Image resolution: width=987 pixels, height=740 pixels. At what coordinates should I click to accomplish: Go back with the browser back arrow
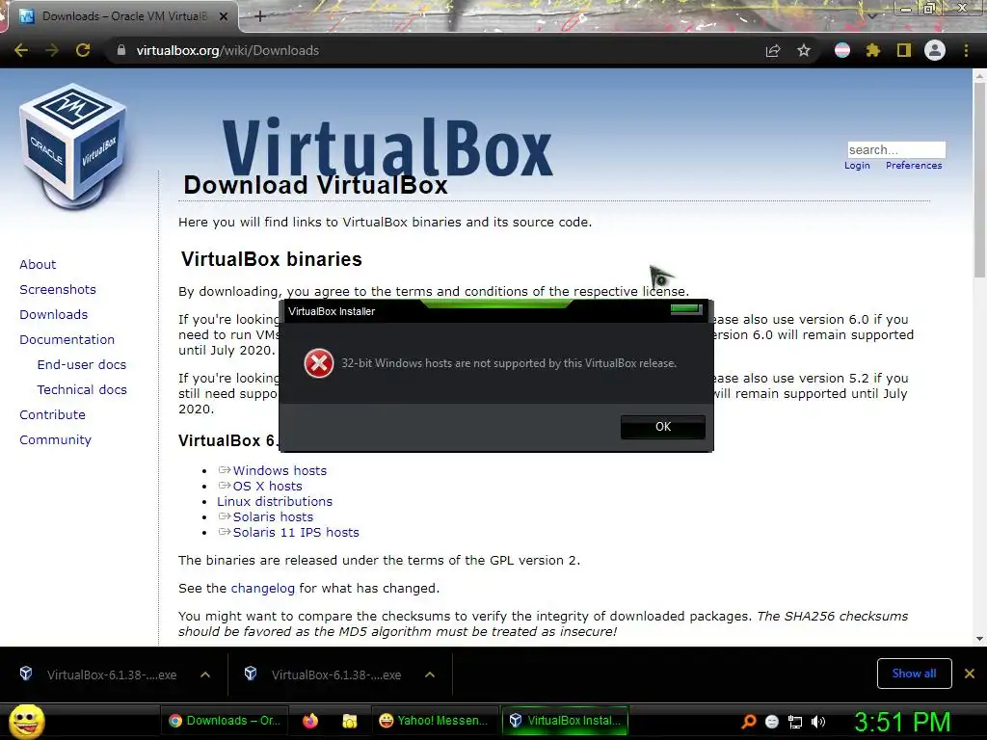click(21, 50)
